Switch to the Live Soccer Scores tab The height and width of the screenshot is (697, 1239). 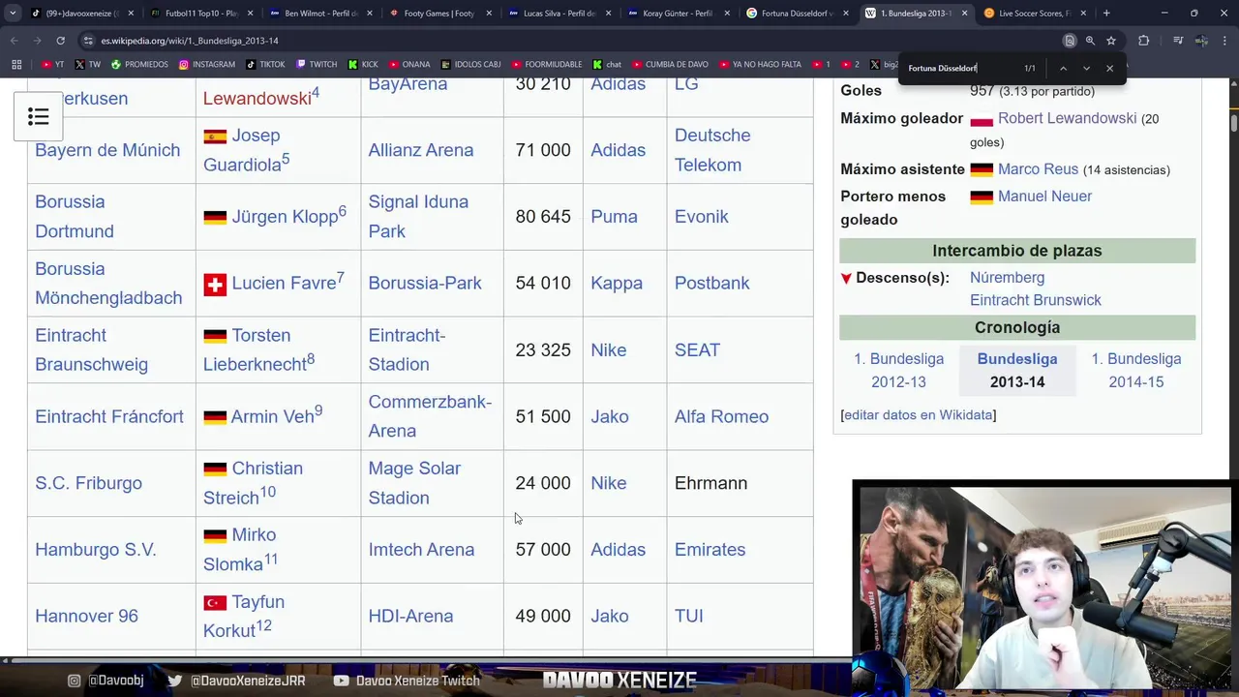point(1034,14)
